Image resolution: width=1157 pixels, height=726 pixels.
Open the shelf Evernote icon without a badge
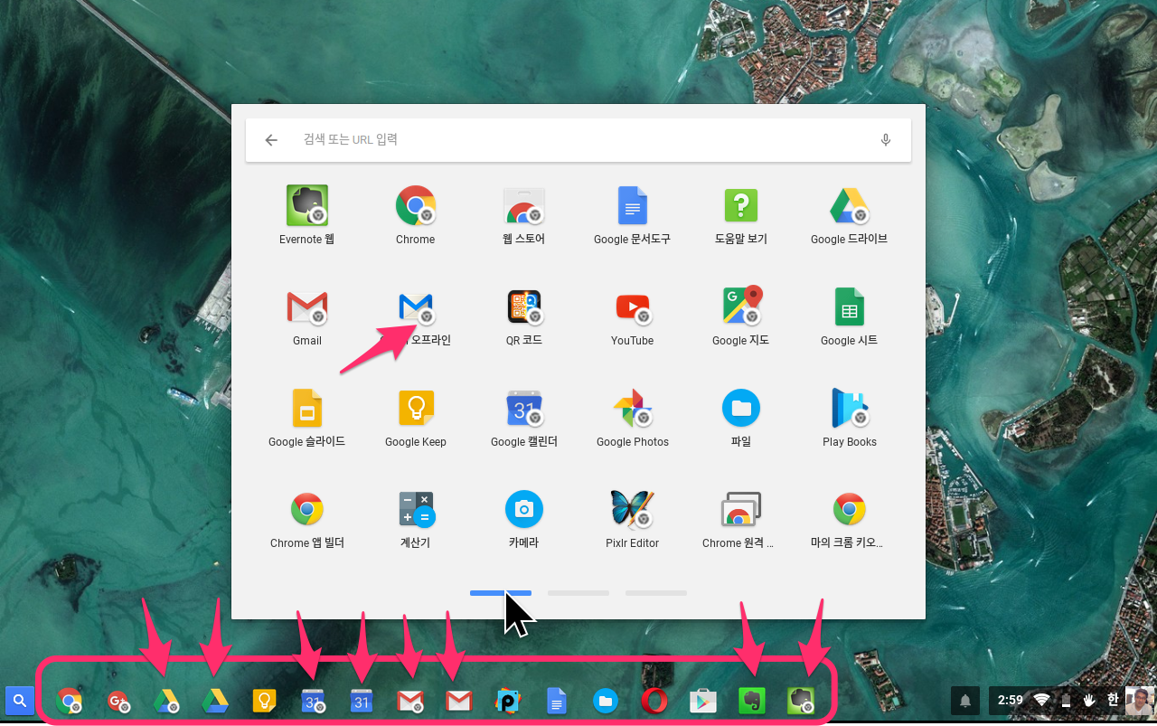(752, 701)
